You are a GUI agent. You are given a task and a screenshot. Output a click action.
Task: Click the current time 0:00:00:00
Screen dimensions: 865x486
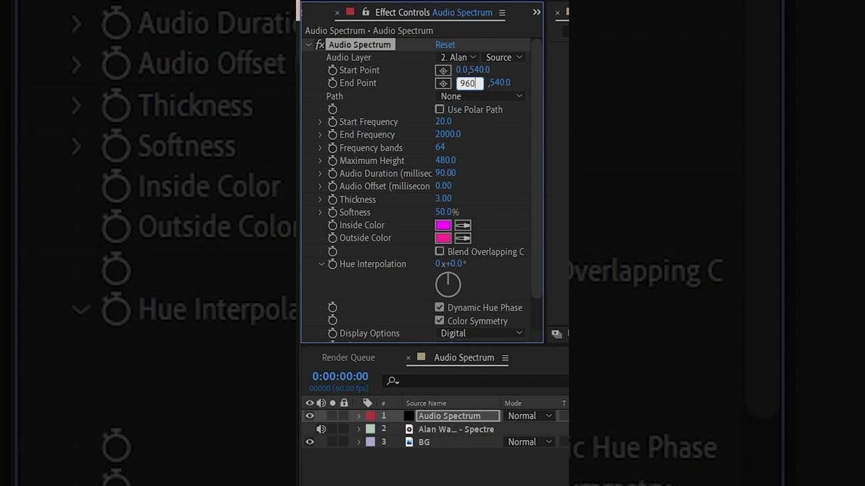340,376
